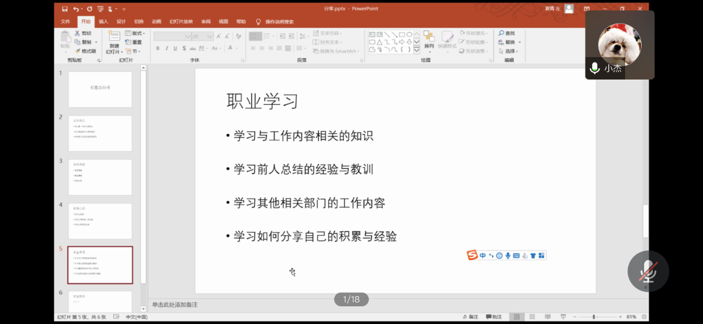The image size is (703, 324).
Task: Unmute the meeting microphone button
Action: (x=648, y=271)
